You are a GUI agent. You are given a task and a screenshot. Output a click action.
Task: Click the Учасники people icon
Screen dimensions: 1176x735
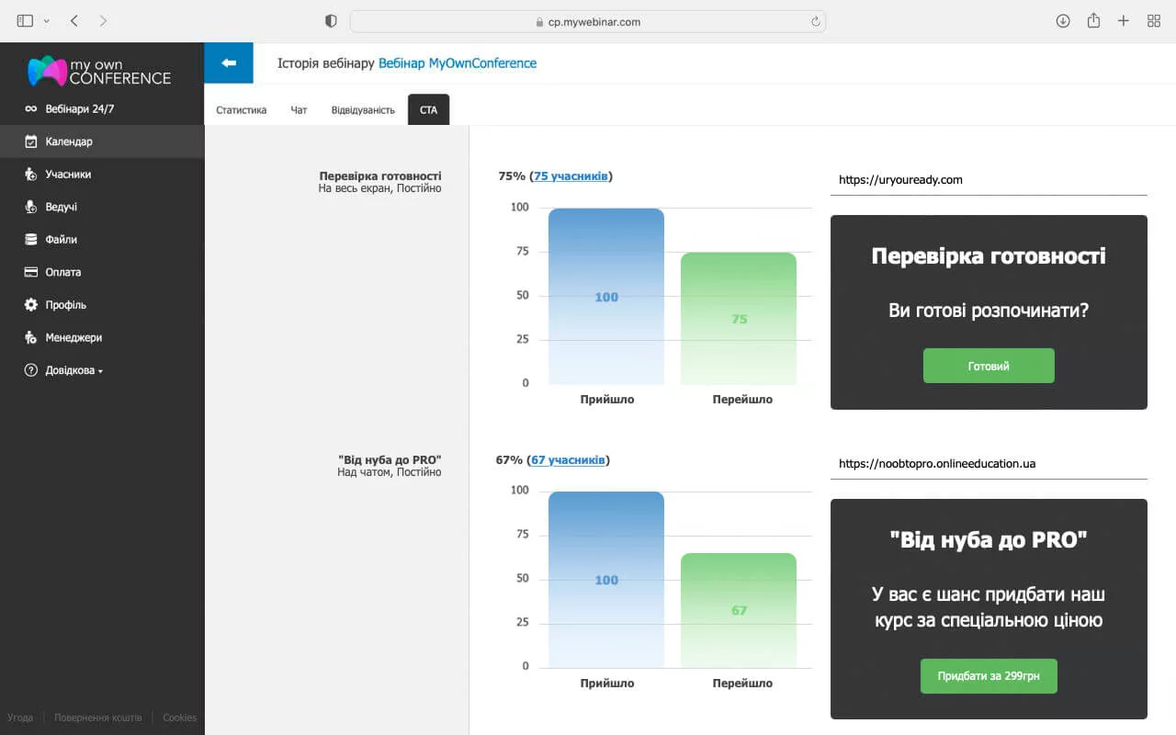tap(30, 175)
